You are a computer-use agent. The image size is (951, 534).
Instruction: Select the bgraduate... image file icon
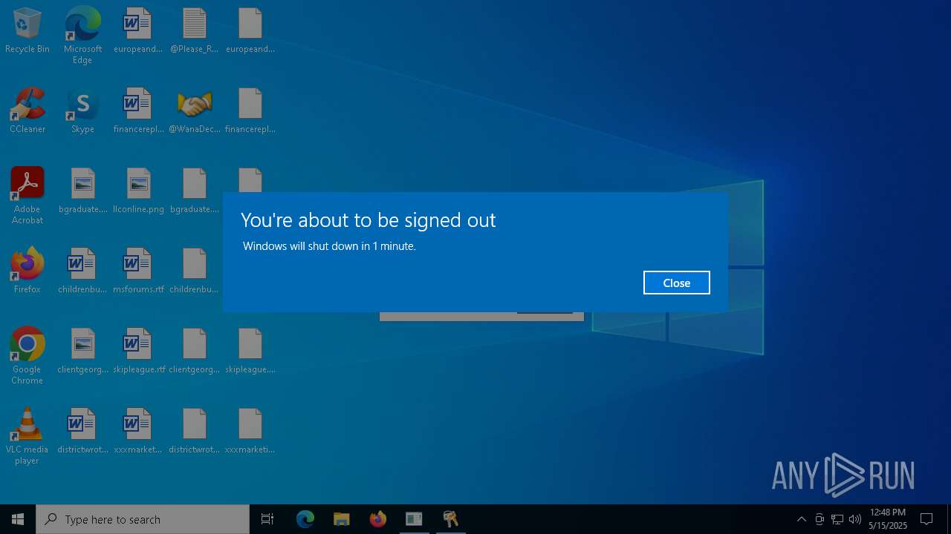(x=82, y=191)
